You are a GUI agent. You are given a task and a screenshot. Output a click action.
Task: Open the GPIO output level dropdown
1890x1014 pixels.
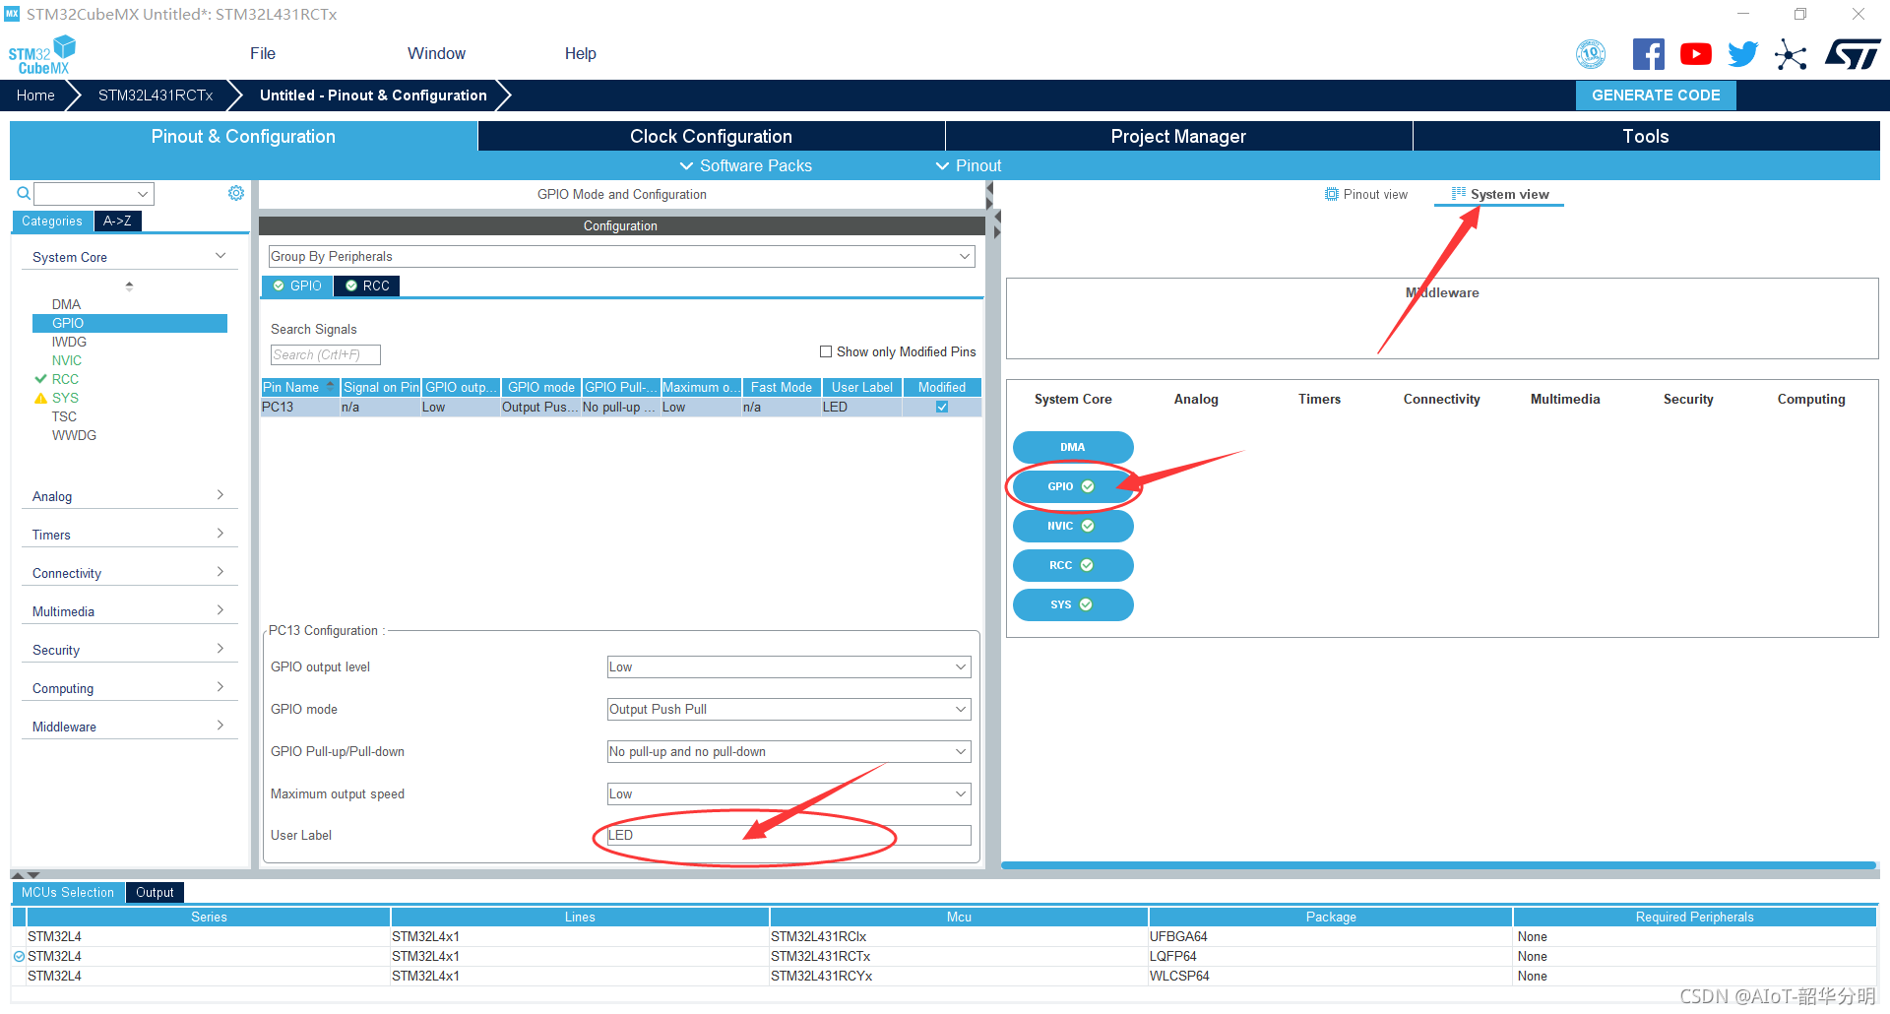[x=788, y=666]
